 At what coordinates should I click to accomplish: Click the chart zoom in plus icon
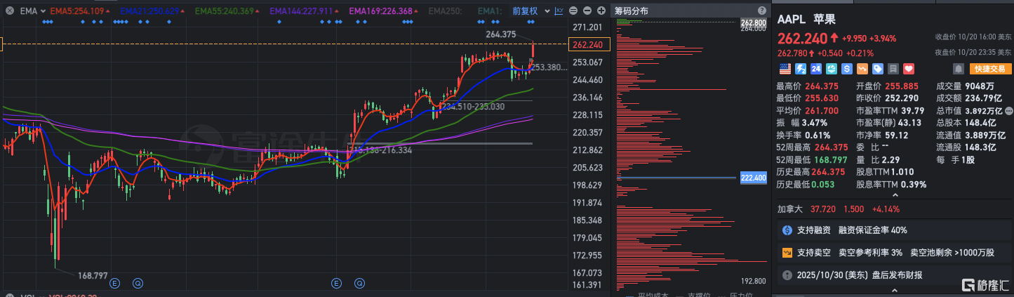click(601, 11)
